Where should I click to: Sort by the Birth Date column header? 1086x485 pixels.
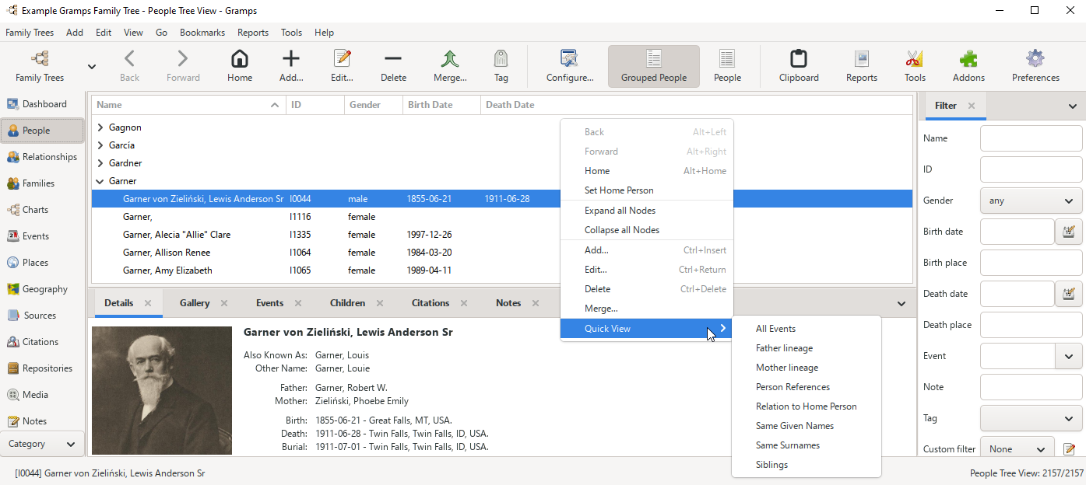pyautogui.click(x=441, y=105)
